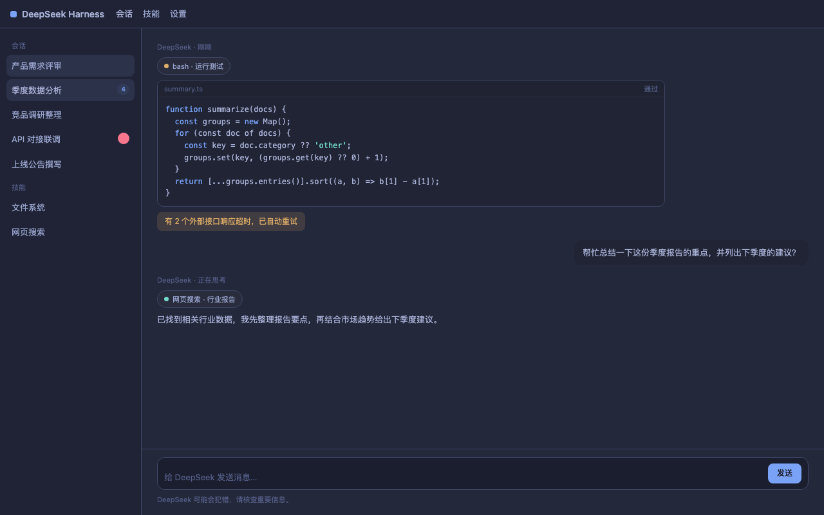This screenshot has width=824, height=515.
Task: Click the const groups = new Map() line
Action: tap(233, 122)
